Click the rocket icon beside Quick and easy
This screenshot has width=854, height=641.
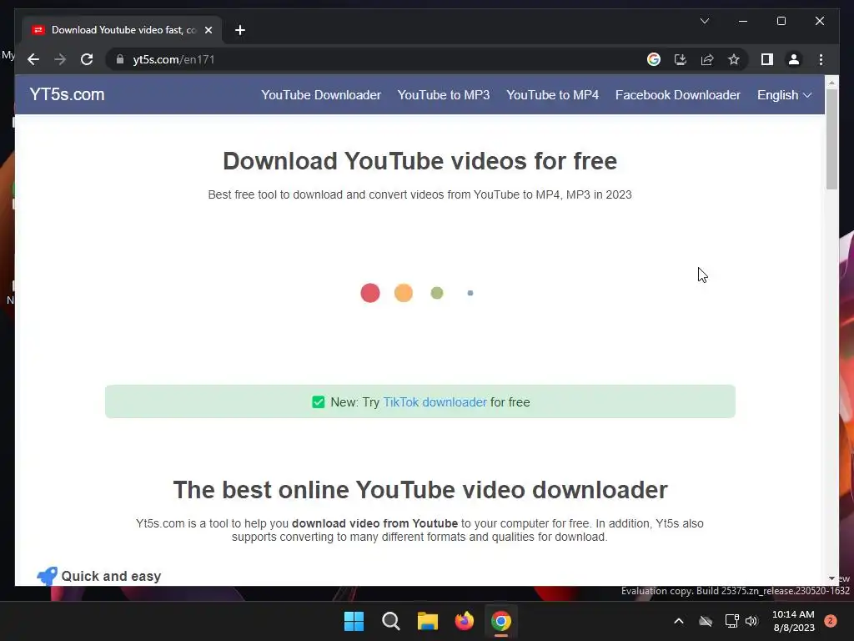click(x=47, y=576)
